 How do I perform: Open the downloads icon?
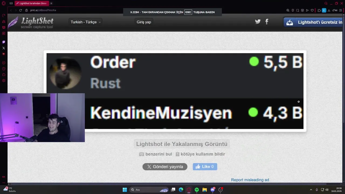pyautogui.click(x=329, y=10)
